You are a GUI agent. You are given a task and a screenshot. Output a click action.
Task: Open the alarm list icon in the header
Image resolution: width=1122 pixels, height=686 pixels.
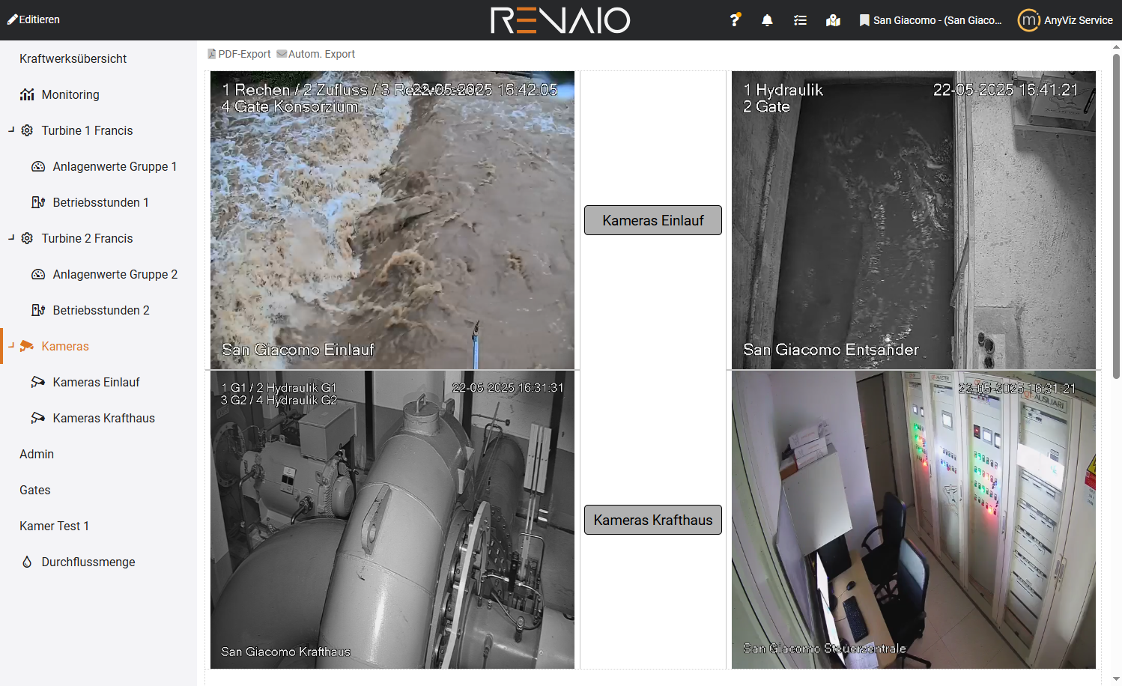(x=800, y=19)
